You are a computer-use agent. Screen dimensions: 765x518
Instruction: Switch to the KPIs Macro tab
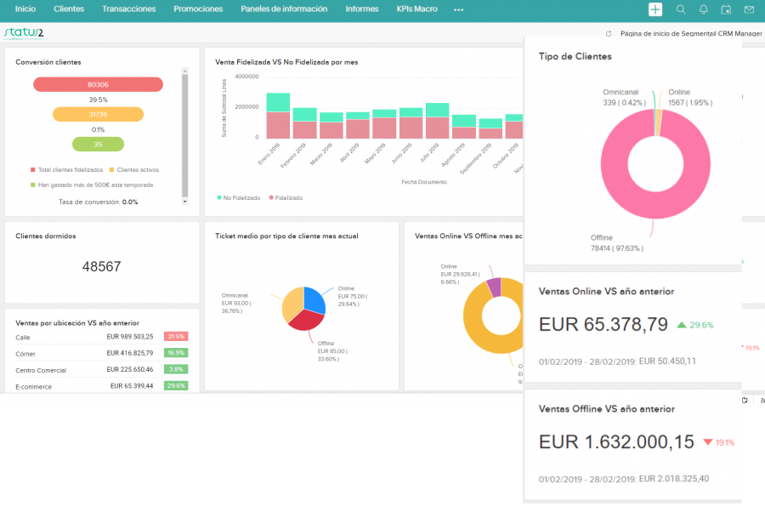[x=416, y=9]
